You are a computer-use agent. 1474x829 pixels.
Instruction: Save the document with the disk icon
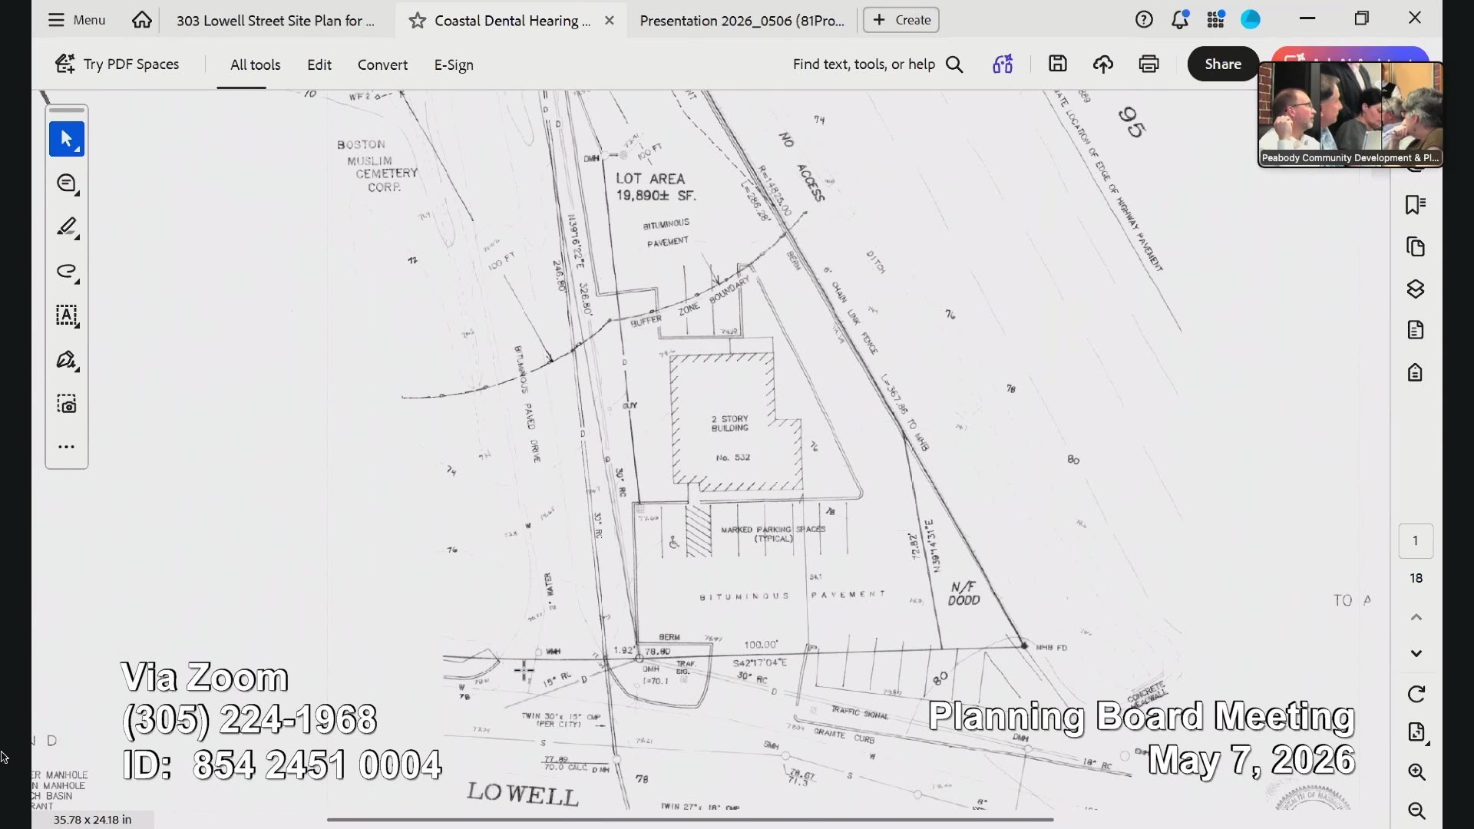pos(1058,64)
